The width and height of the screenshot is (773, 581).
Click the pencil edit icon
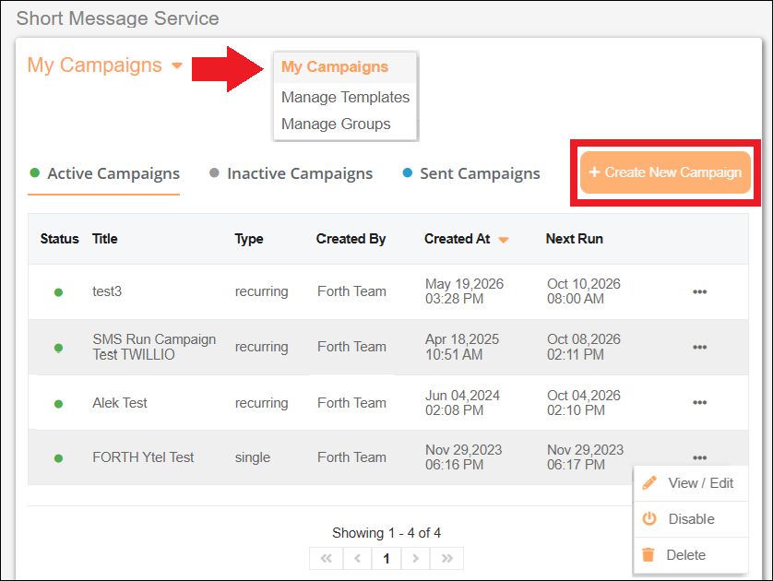(649, 483)
